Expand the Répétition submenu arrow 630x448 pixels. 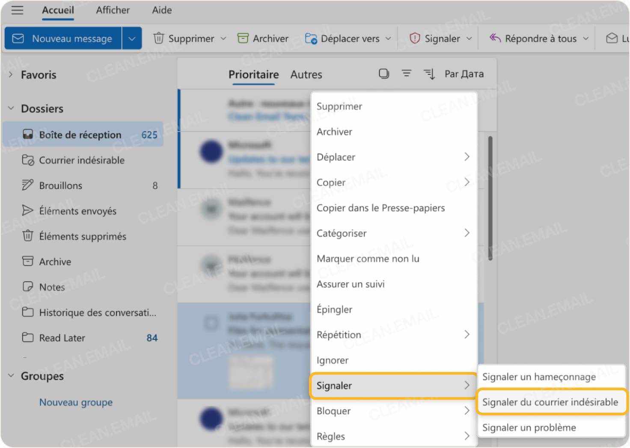click(x=467, y=334)
